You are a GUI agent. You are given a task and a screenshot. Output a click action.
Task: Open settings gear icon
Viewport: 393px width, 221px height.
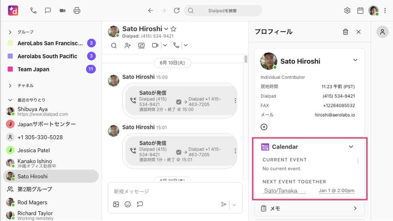[x=347, y=11]
